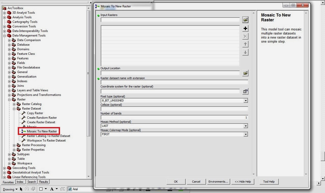
Task: Collapse Raster Dataset toolset
Action: coord(14,109)
